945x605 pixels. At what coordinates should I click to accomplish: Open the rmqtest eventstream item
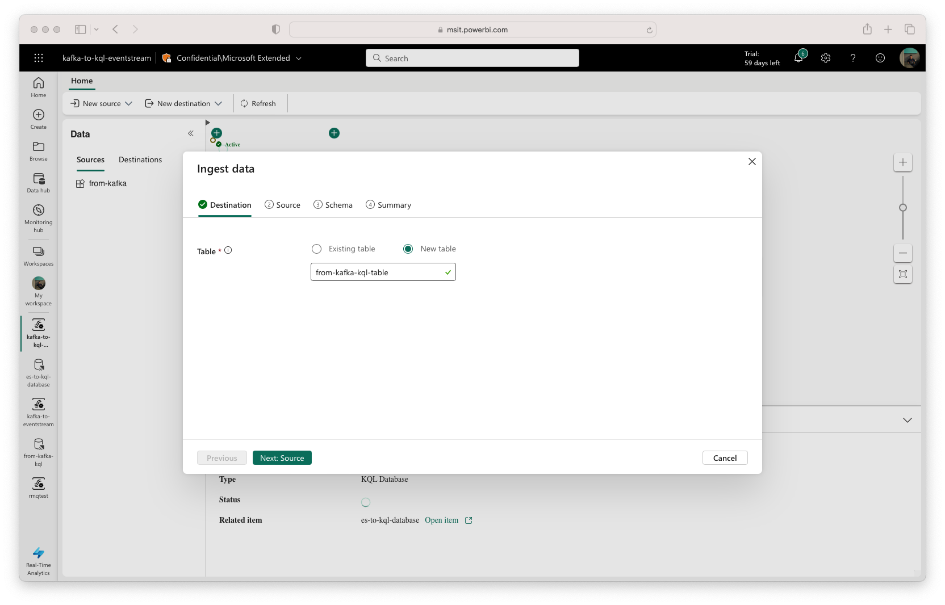point(38,486)
